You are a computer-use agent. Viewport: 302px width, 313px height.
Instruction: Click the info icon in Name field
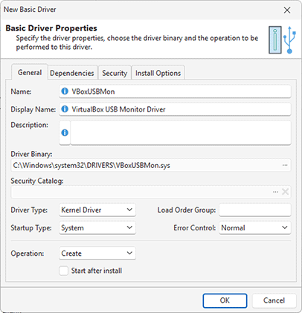(65, 91)
